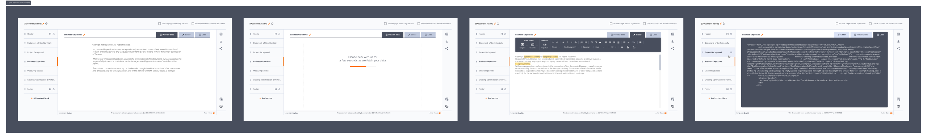Click Add section in the loading panel
927x139 pixels.
point(266,98)
